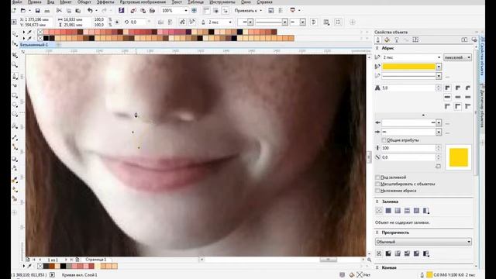Viewport: 496px width, 279px height.
Task: Open the Текст menu
Action: (x=177, y=2)
